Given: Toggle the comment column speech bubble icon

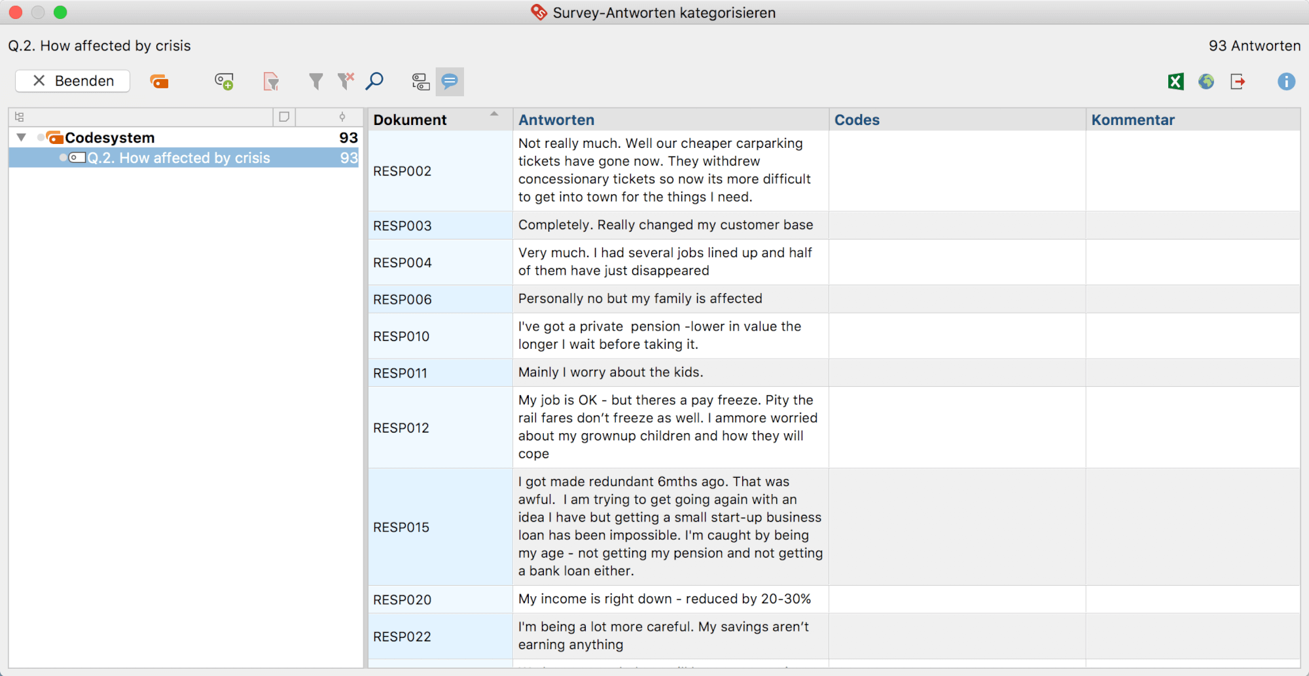Looking at the screenshot, I should click(450, 82).
